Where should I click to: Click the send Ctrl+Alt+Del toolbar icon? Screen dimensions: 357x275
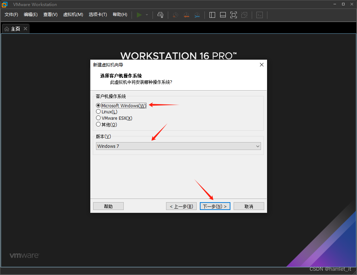160,15
